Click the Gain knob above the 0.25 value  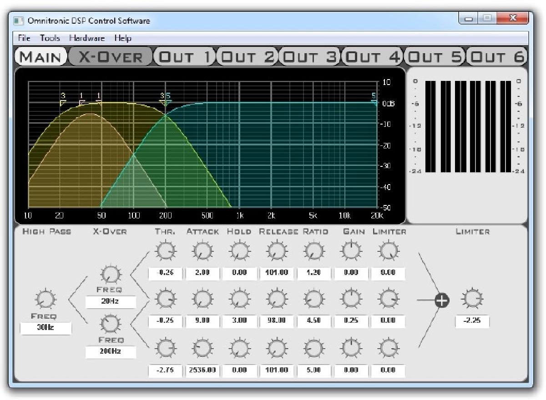coord(351,299)
